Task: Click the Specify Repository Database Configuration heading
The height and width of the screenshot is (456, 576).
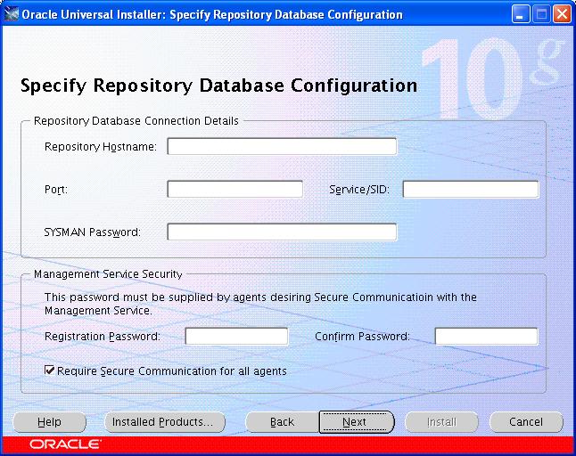Action: point(218,85)
